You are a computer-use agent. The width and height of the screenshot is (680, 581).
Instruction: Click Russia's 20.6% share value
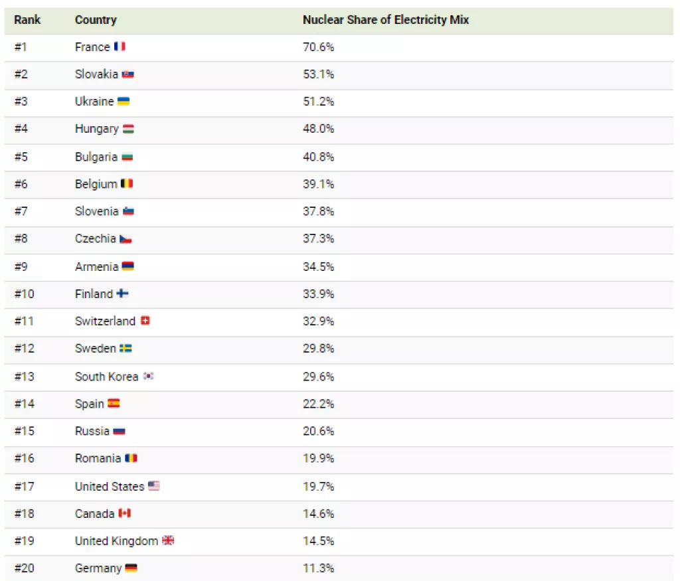point(318,431)
